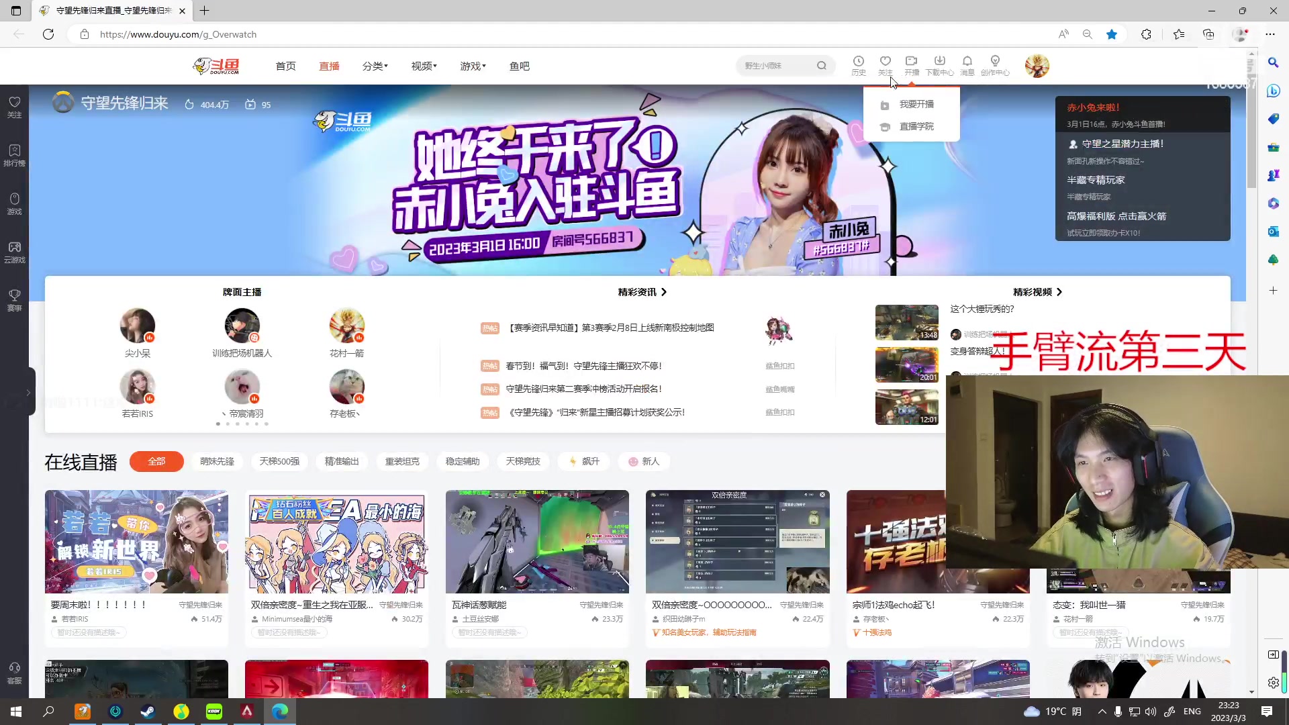Open 训练把场机器人 streamer avatar

coord(242,326)
